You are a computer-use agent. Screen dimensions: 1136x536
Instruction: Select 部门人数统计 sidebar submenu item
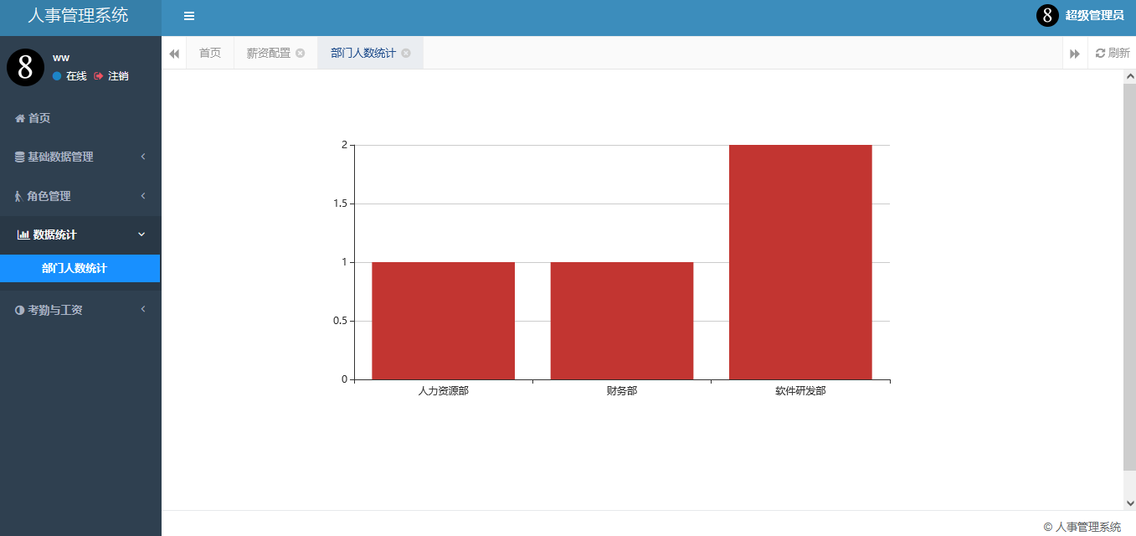pyautogui.click(x=75, y=269)
